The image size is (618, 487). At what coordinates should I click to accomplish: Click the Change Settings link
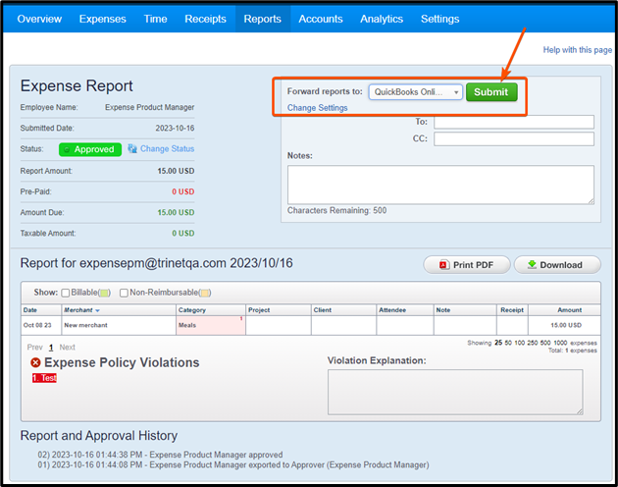[x=317, y=108]
